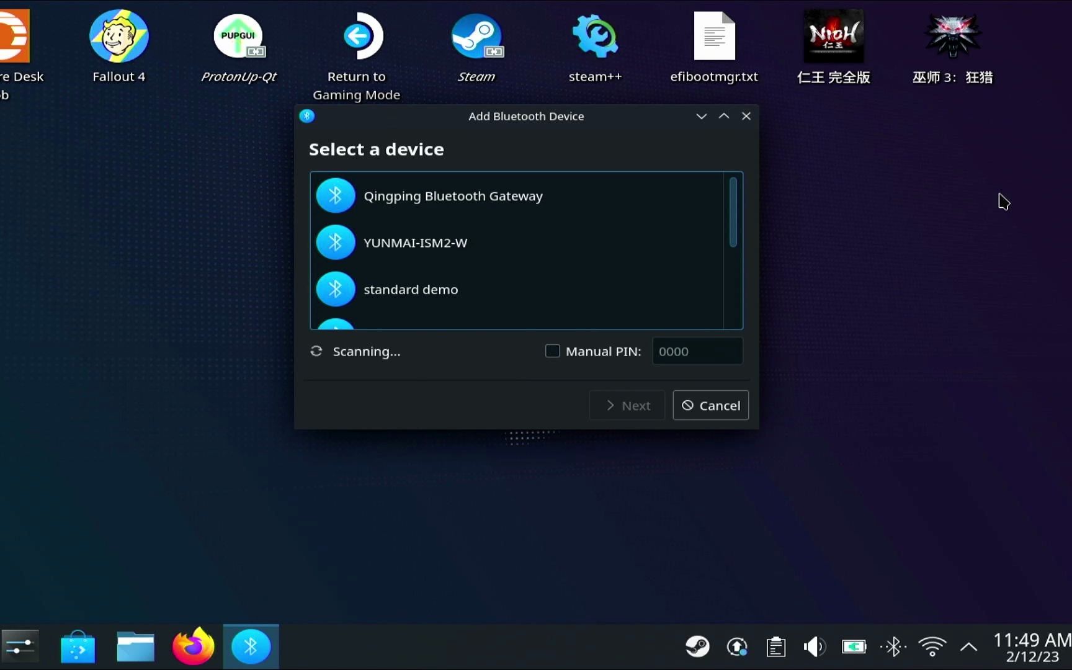Image resolution: width=1072 pixels, height=670 pixels.
Task: Select the Bluetooth window taskbar entry
Action: 251,646
